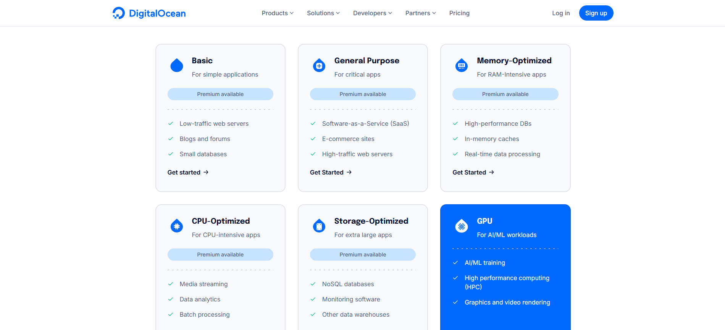Viewport: 725px width, 330px height.
Task: Click the Log in link
Action: pyautogui.click(x=560, y=13)
